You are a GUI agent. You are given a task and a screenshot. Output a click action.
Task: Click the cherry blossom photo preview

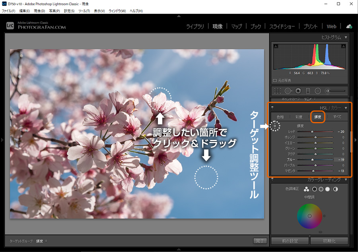tap(137, 134)
